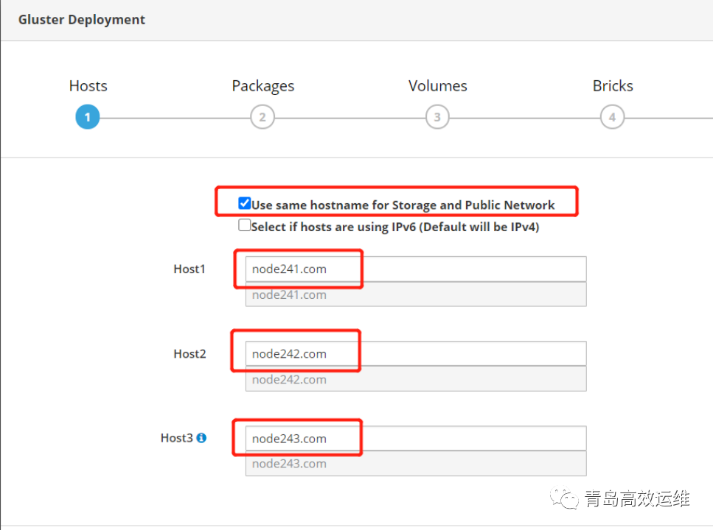Screen dimensions: 713x530
Task: Click the step 1 circle for Hosts
Action: coord(87,117)
